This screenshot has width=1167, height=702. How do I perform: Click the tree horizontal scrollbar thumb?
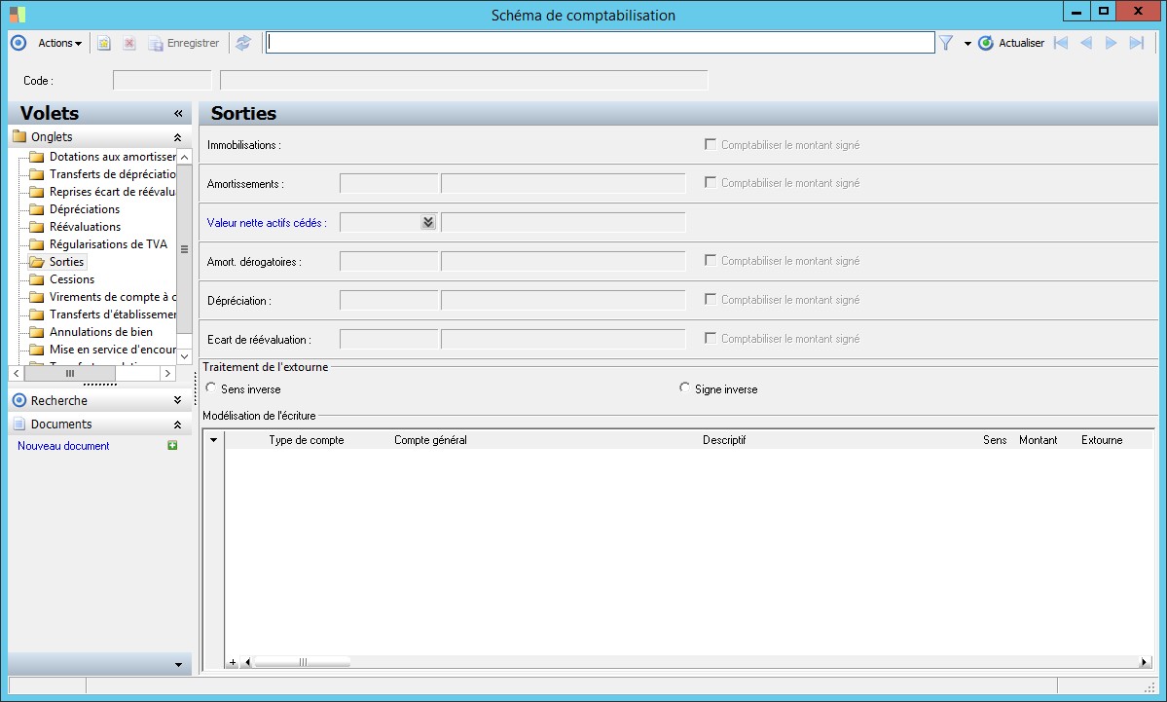70,373
